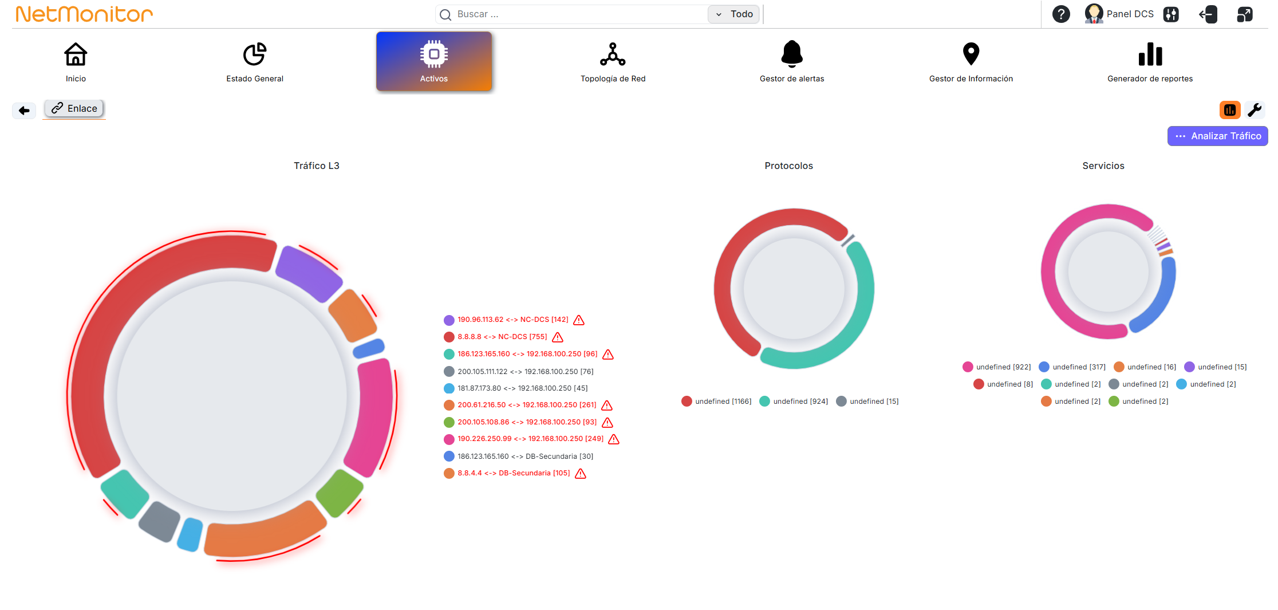Click warning icon next to 190.96.113.62 entry
Screen dimensions: 1278x610
point(579,320)
